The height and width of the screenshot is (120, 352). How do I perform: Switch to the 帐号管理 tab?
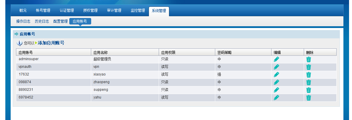coord(43,11)
